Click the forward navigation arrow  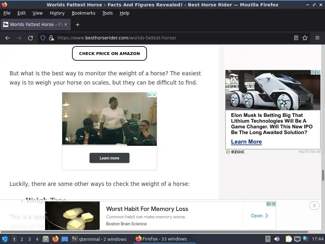(x=19, y=38)
